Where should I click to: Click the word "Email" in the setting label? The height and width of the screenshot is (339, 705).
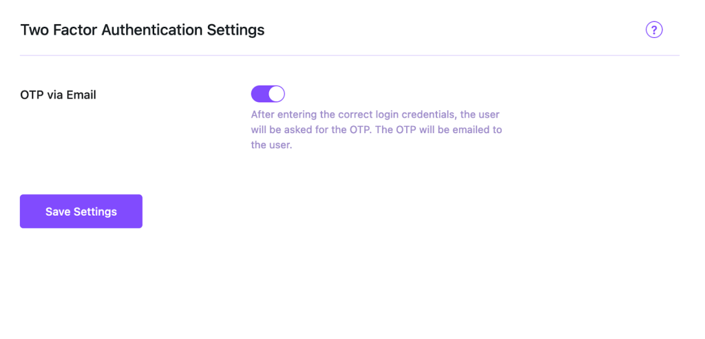coord(81,95)
